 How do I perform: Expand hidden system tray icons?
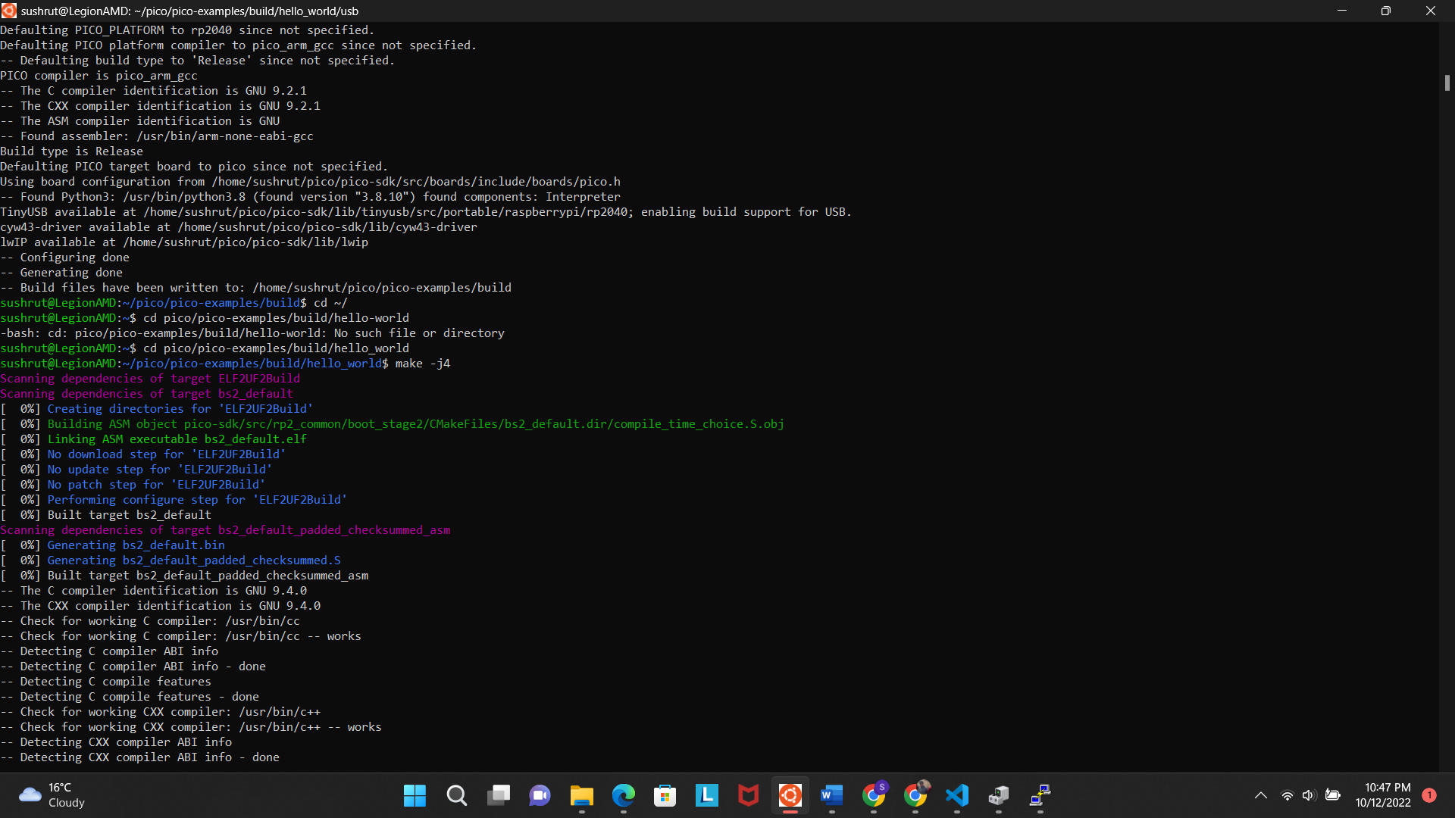pos(1261,795)
